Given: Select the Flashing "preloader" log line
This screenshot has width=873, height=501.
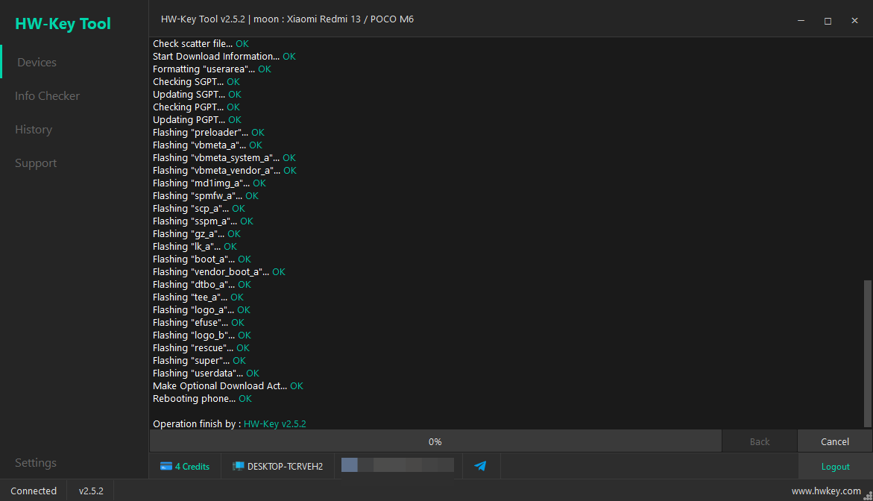Looking at the screenshot, I should coord(209,133).
